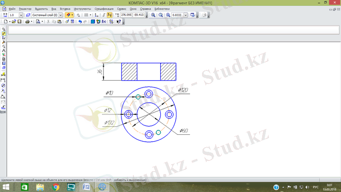341x192 pixels.
Task: Open Chrome from taskbar
Action: click(x=56, y=187)
